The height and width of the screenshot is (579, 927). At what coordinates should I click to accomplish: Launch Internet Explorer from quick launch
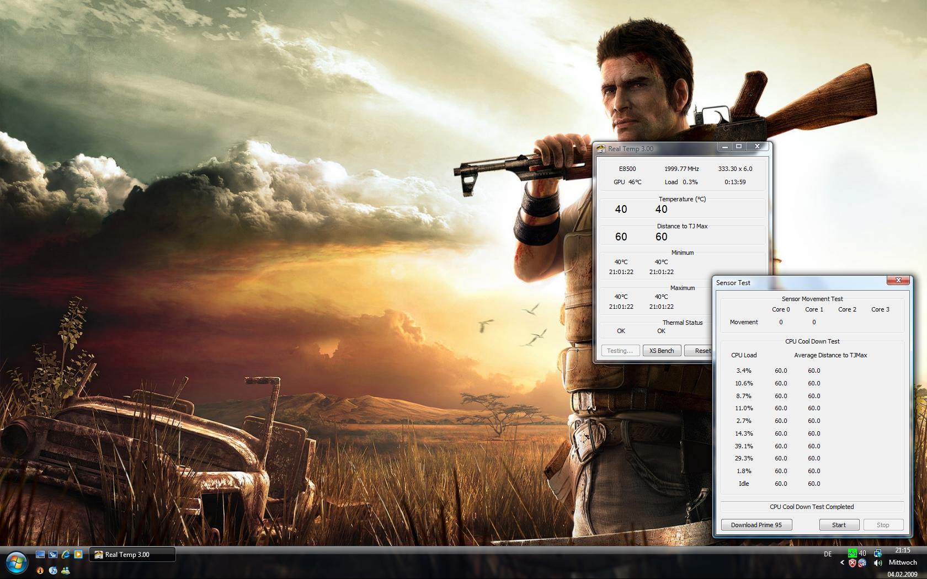click(66, 554)
